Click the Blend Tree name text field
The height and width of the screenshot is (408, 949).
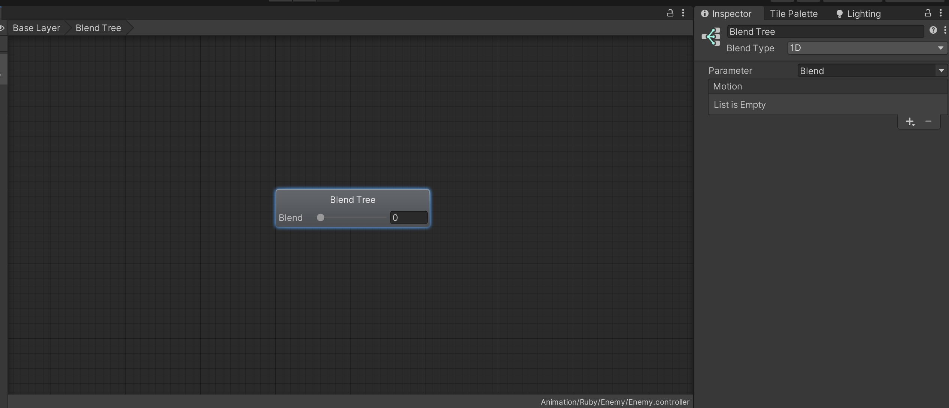pos(825,32)
